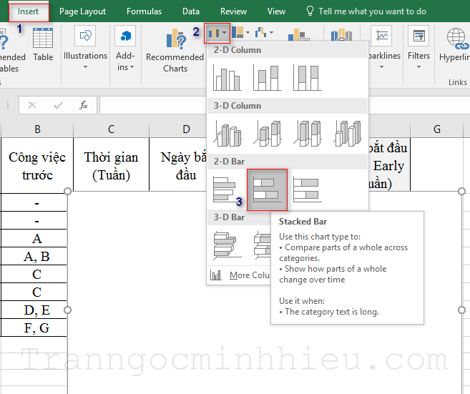
Task: Pick the 100% Stacked Bar chart
Action: pos(307,189)
